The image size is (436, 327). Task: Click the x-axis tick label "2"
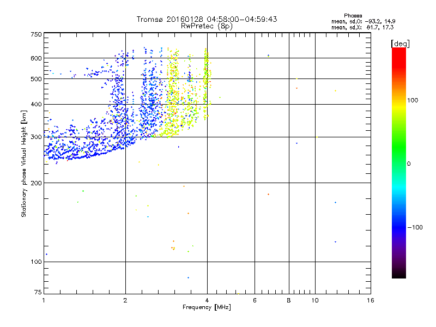pyautogui.click(x=125, y=300)
